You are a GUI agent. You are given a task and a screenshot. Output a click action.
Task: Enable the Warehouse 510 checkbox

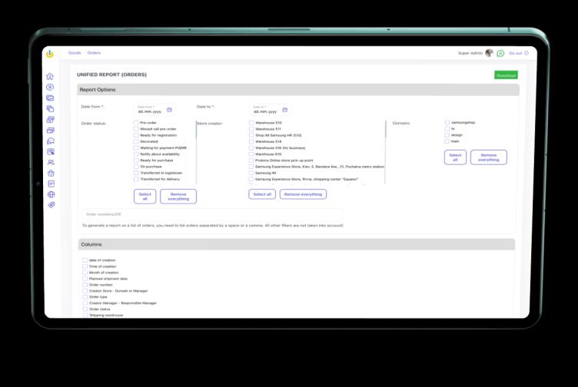[x=251, y=123]
